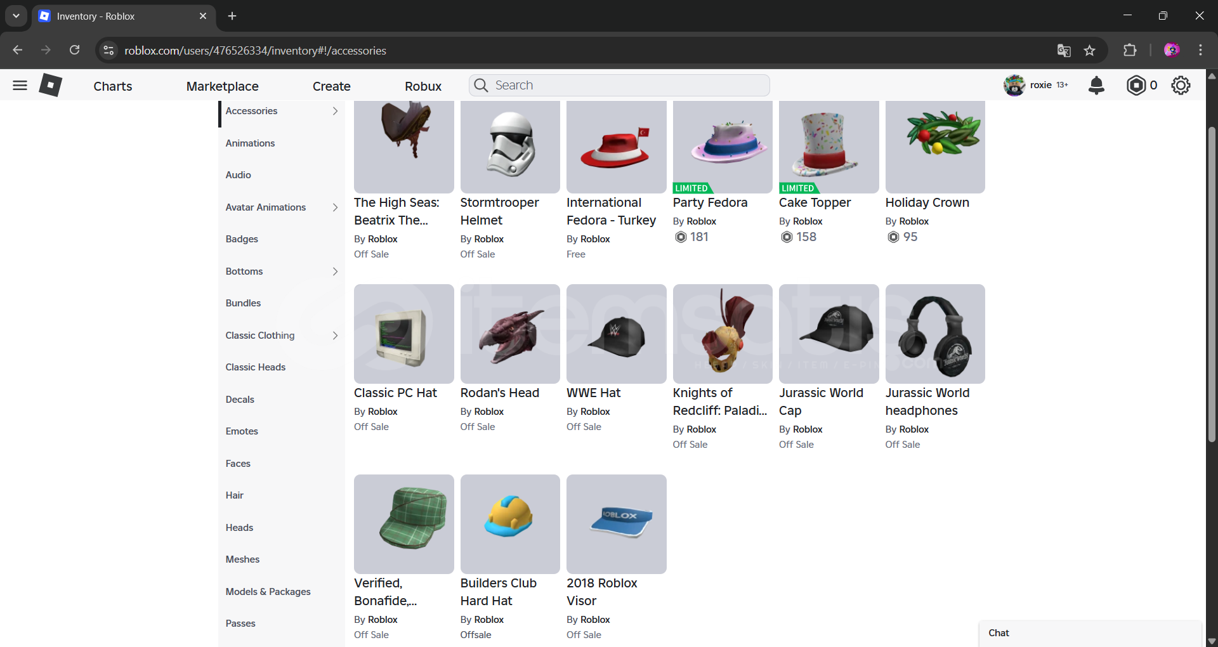Select Hair category
Image resolution: width=1218 pixels, height=647 pixels.
234,495
